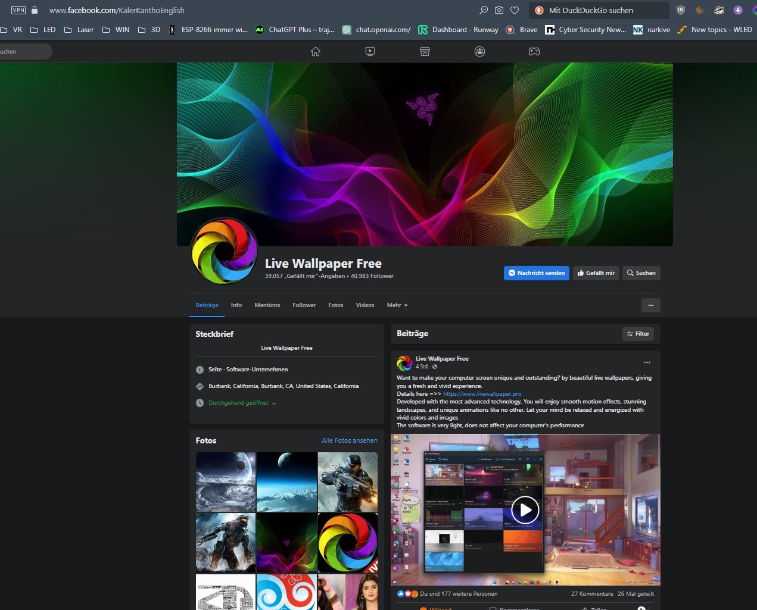Open the Razer cover photo
Viewport: 757px width, 610px height.
(425, 155)
